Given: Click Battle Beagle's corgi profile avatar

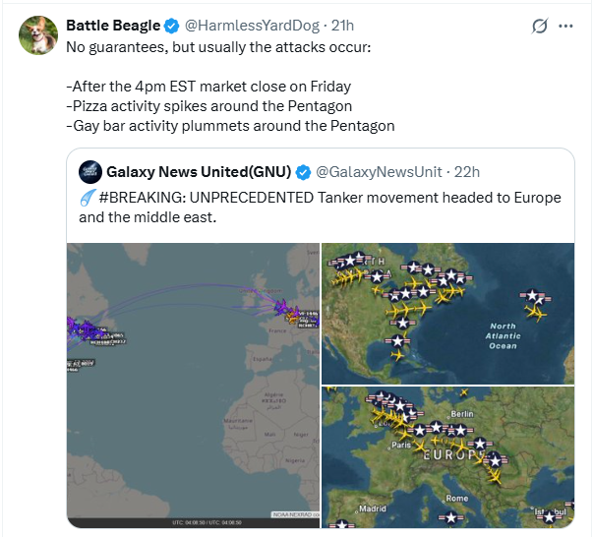Looking at the screenshot, I should point(40,35).
